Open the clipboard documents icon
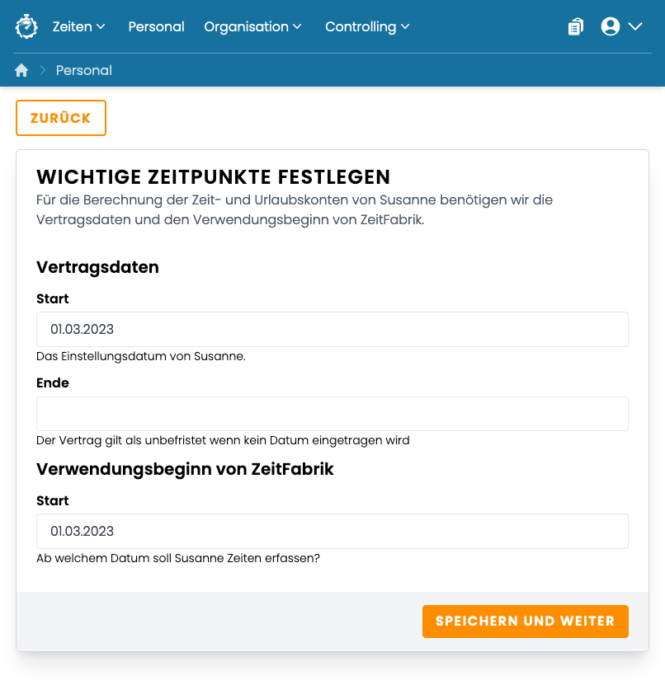The image size is (665, 685). point(576,26)
